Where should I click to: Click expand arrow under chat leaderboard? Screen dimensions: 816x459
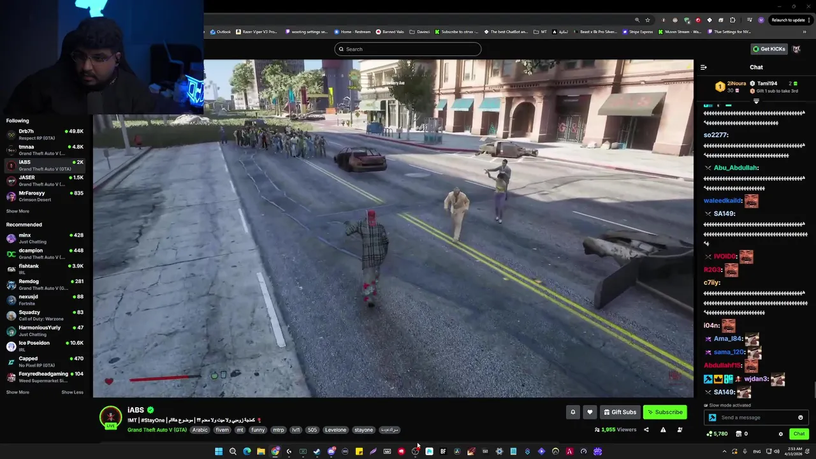click(x=756, y=101)
